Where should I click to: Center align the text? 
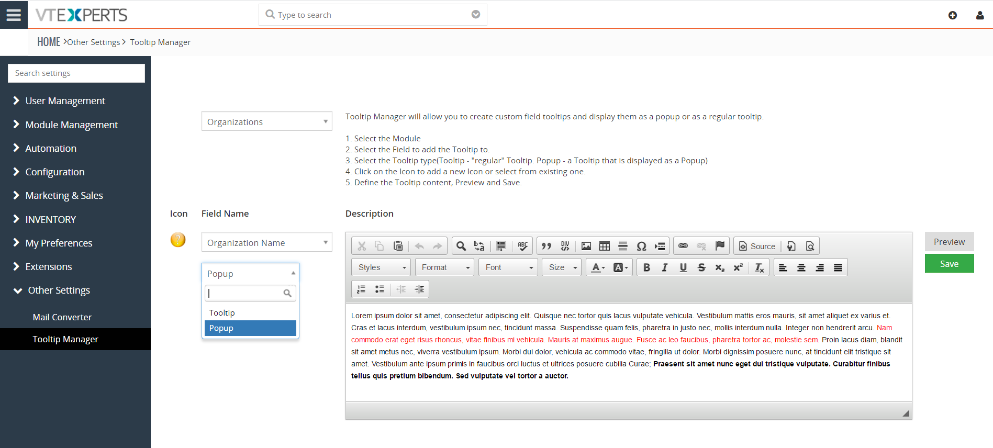point(801,267)
